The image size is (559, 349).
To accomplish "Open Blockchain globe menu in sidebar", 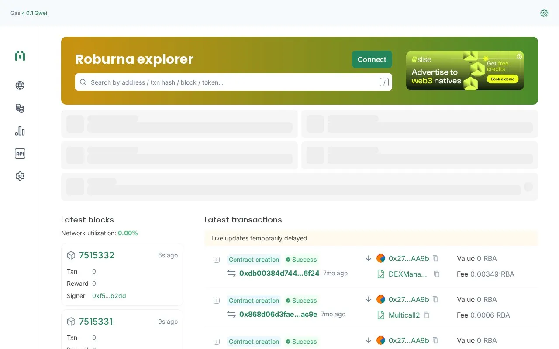I will (20, 86).
